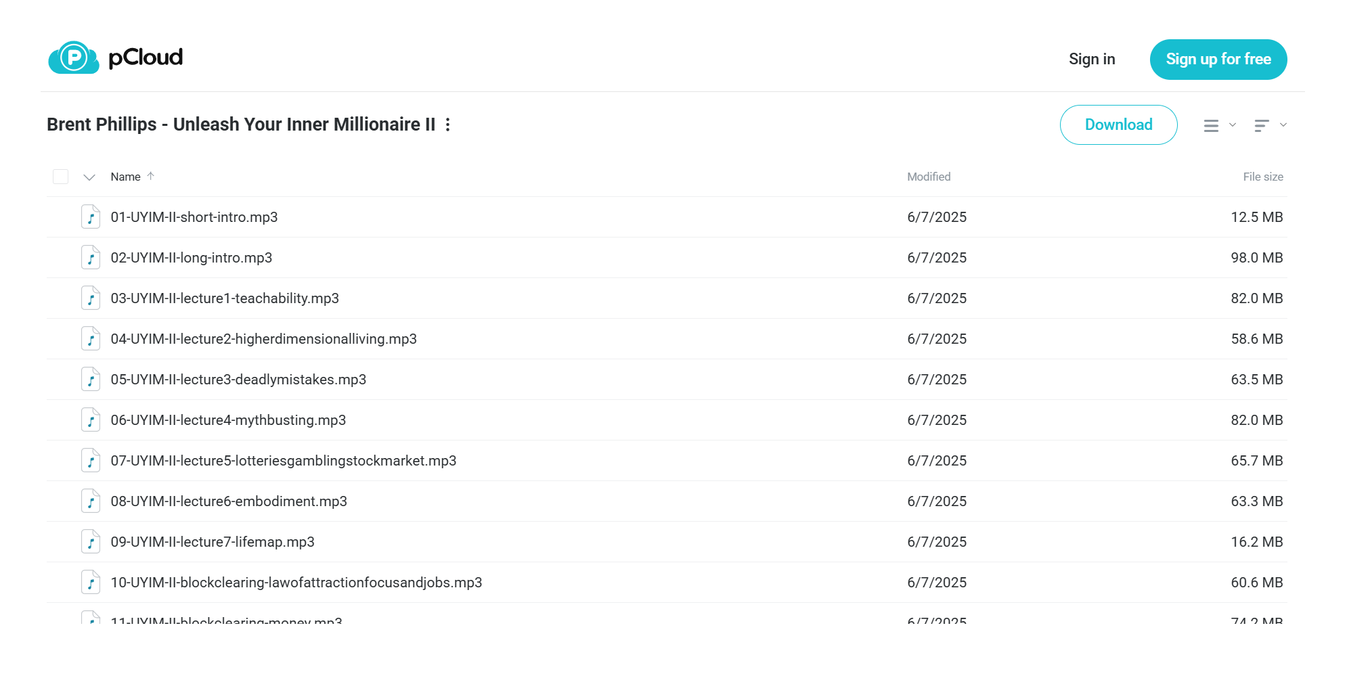The width and height of the screenshot is (1347, 678).
Task: Click Sign up for free button
Action: [x=1218, y=60]
